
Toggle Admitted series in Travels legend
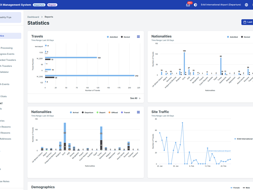coord(112,37)
